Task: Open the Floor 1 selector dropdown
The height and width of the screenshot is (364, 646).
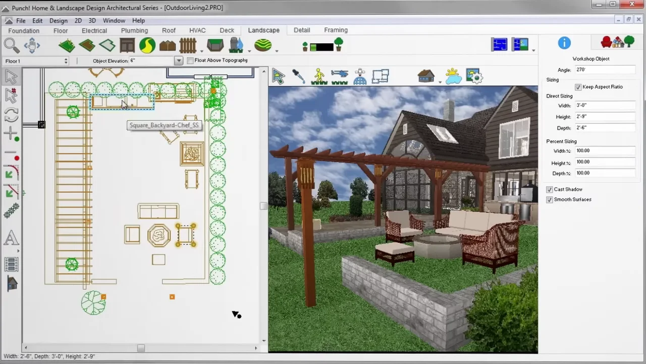Action: click(36, 61)
